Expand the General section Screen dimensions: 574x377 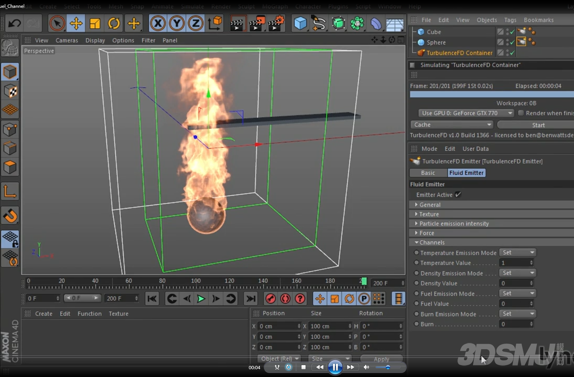pyautogui.click(x=492, y=205)
